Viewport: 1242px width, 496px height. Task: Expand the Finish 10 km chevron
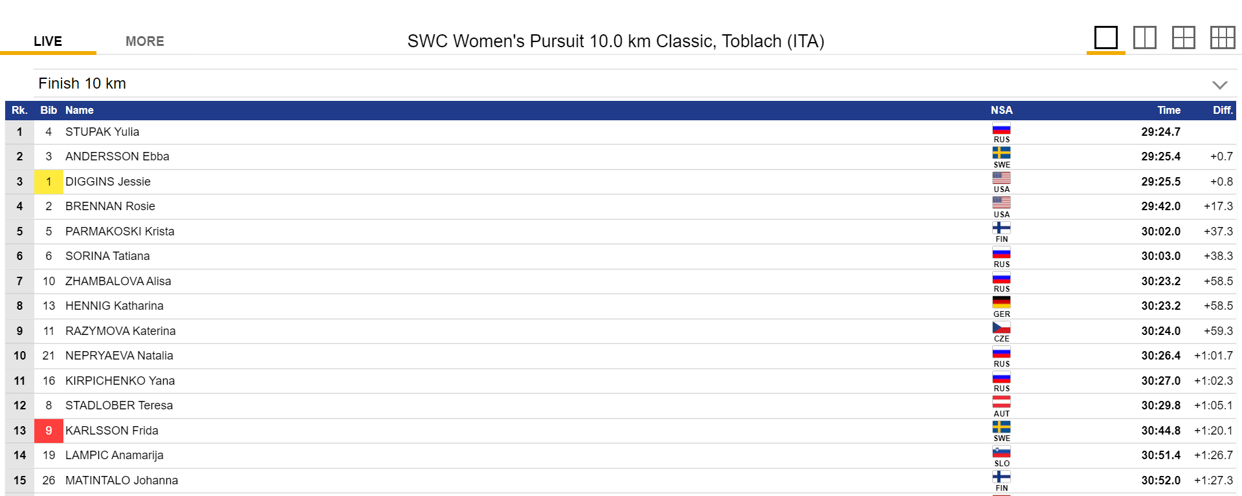1219,85
